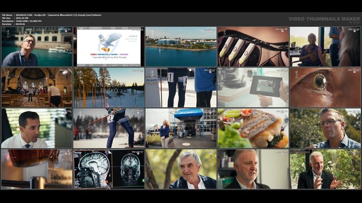Select church interior thumbnail

point(37,87)
